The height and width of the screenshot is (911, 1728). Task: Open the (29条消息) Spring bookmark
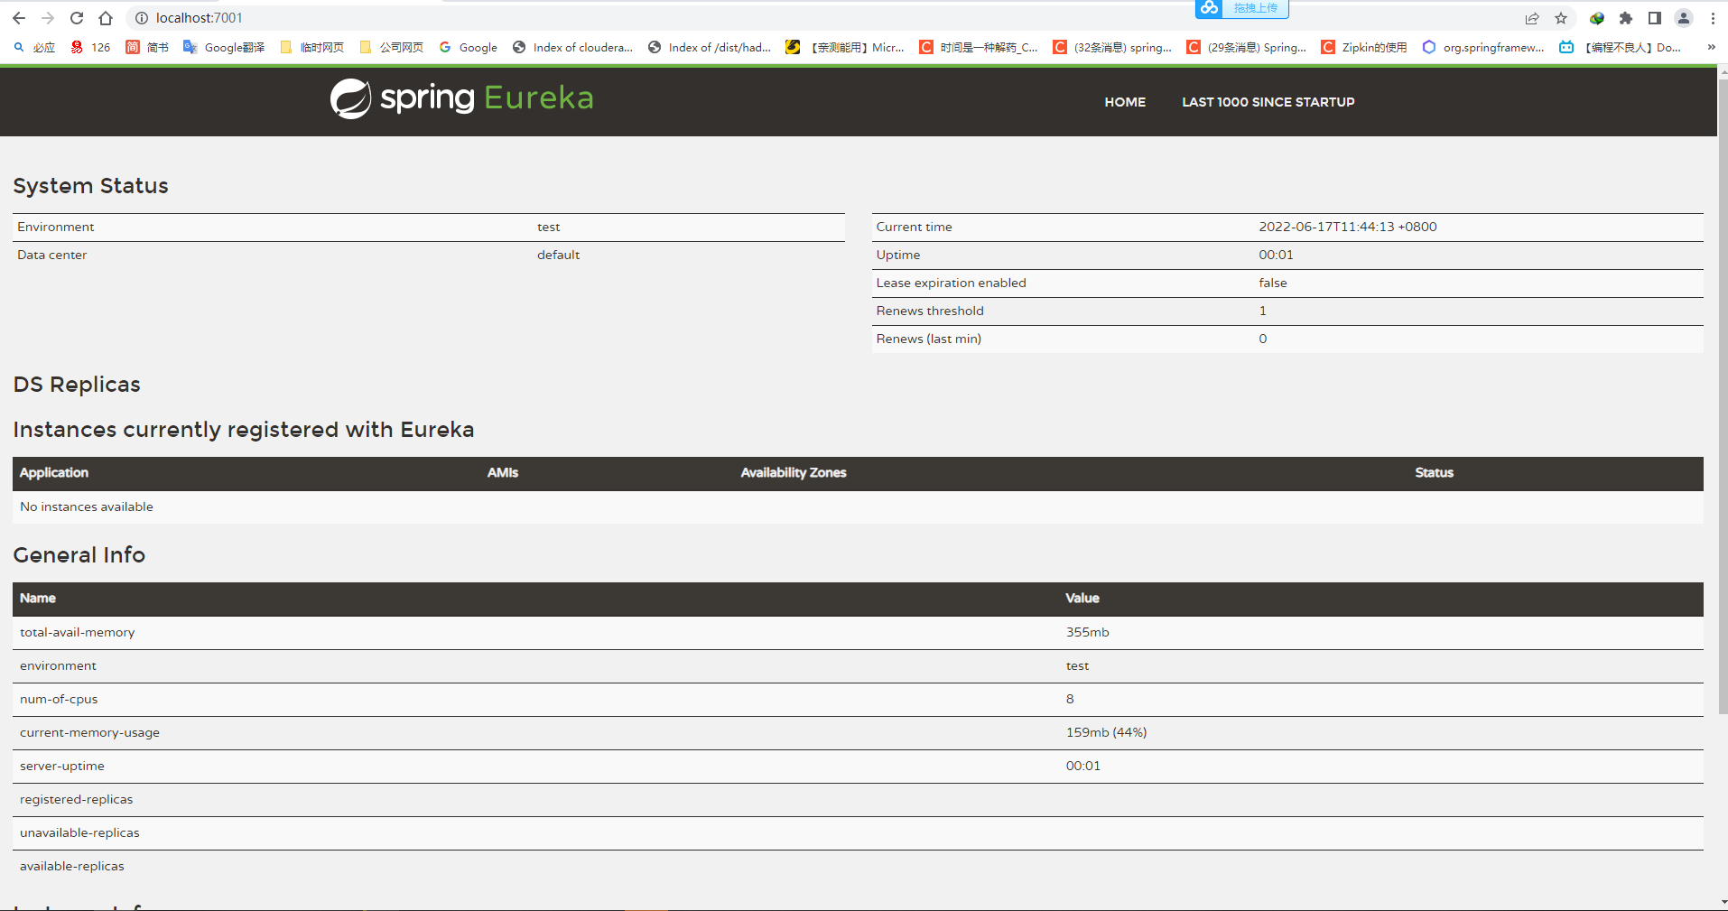[x=1246, y=47]
